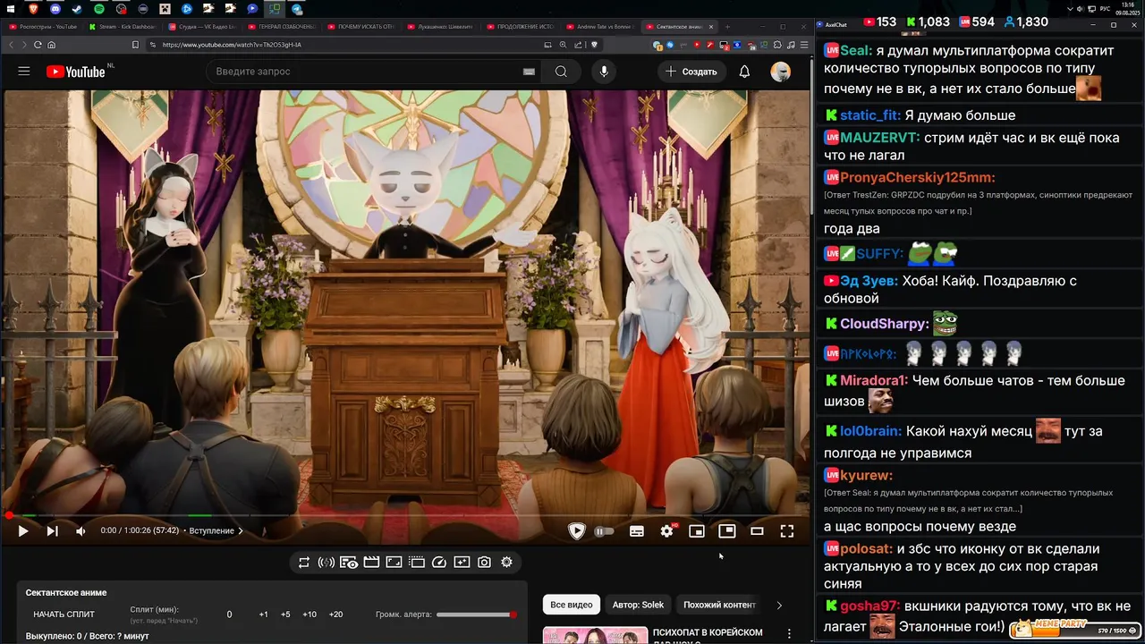Switch to the Студия — VK Видео Live tab
This screenshot has width=1145, height=644.
point(202,27)
